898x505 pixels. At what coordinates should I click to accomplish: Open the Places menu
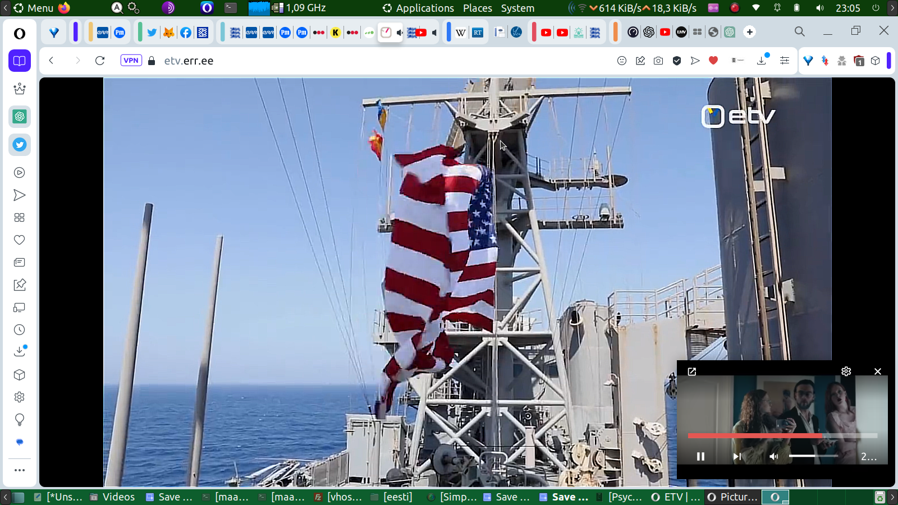(477, 8)
